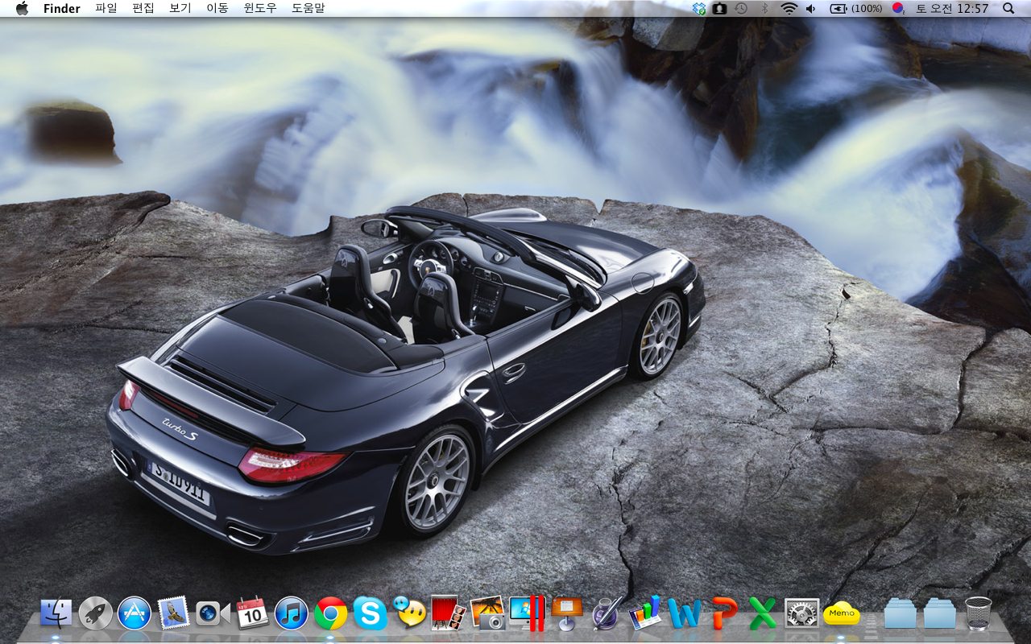
Task: Open the 편집 menu
Action: 143,8
